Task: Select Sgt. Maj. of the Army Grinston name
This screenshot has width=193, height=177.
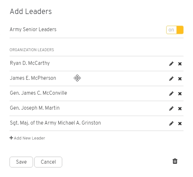Action: click(55, 123)
